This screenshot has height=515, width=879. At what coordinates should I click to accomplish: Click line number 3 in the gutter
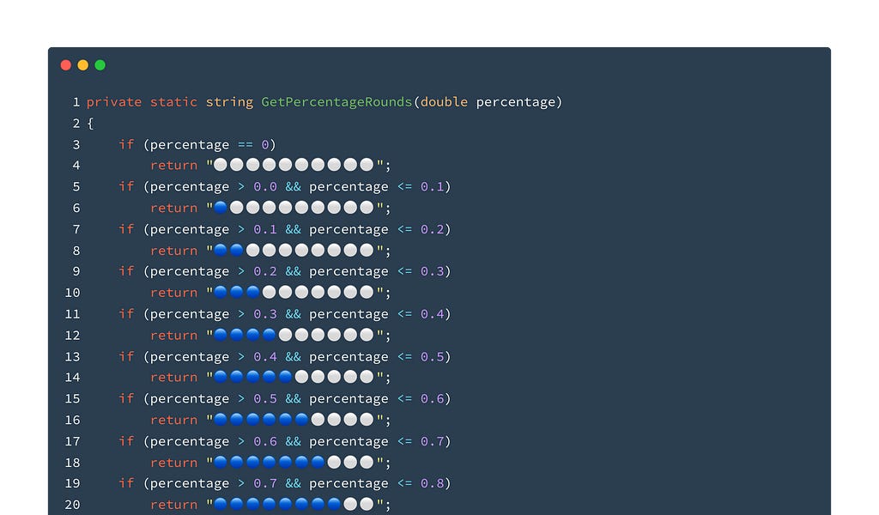(76, 144)
